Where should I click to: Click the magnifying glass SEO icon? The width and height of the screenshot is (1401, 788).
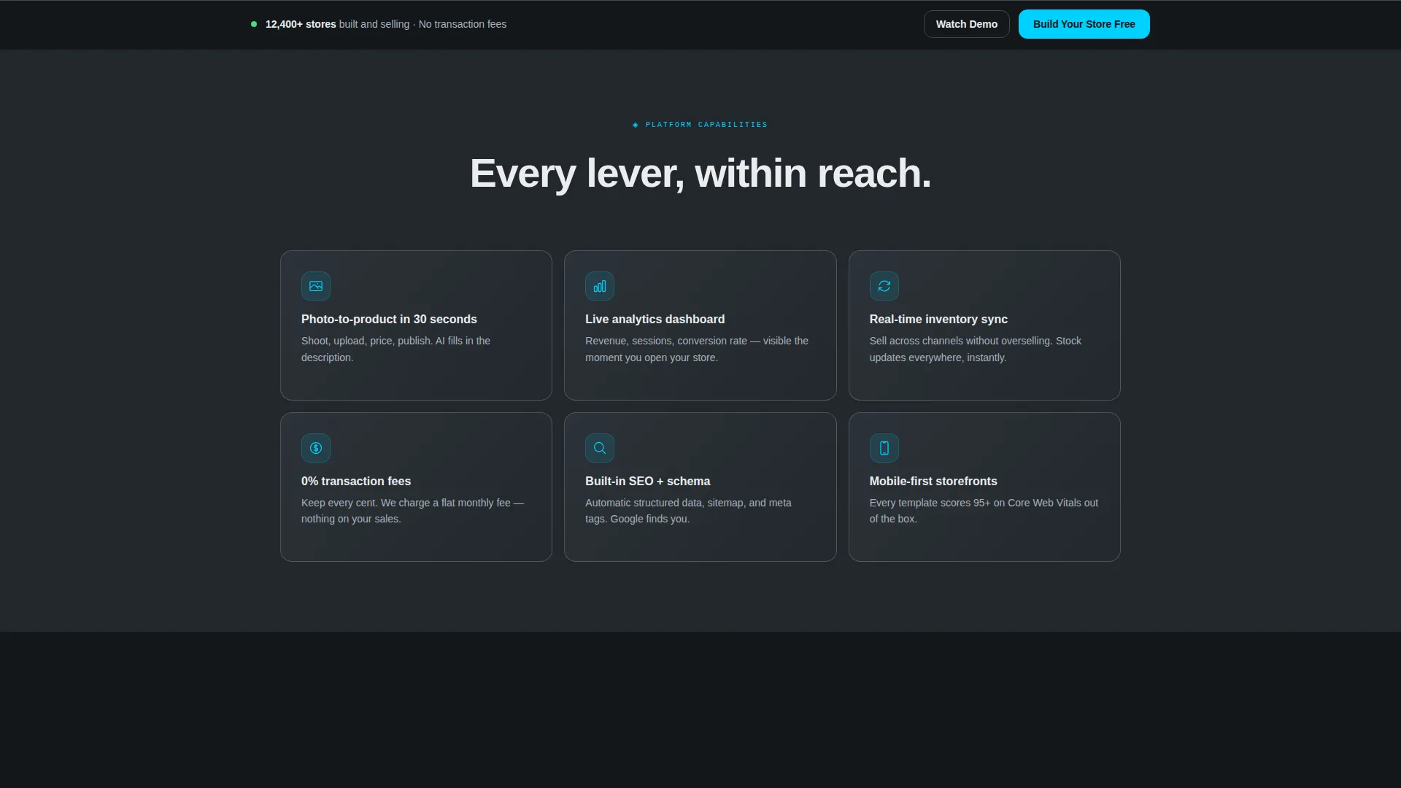click(x=599, y=448)
